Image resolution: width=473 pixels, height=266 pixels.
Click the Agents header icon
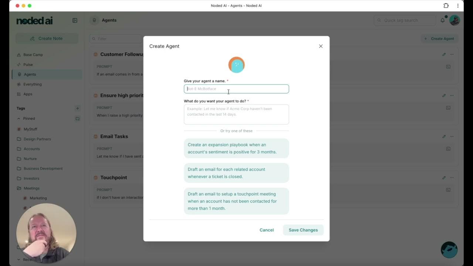95,20
